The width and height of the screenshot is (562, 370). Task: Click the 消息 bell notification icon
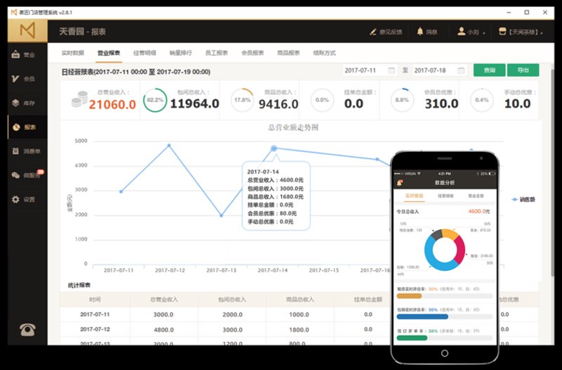click(420, 32)
